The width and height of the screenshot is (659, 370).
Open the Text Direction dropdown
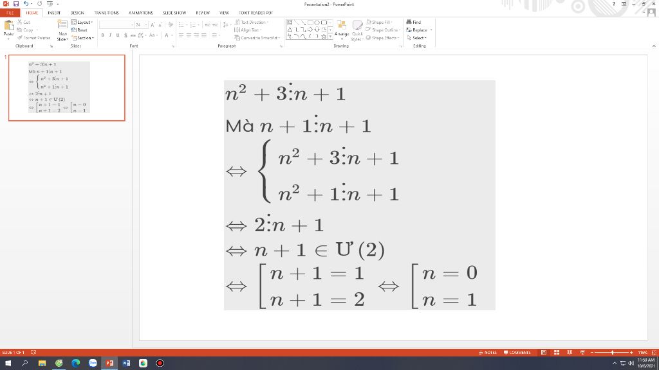pos(252,22)
